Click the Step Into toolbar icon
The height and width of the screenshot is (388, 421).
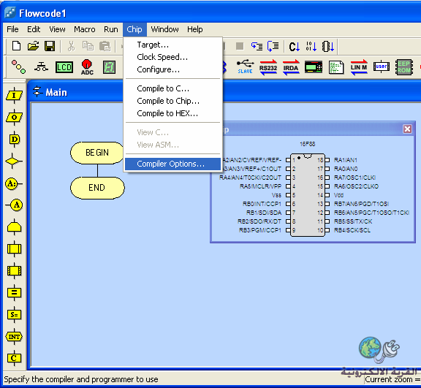coord(257,46)
